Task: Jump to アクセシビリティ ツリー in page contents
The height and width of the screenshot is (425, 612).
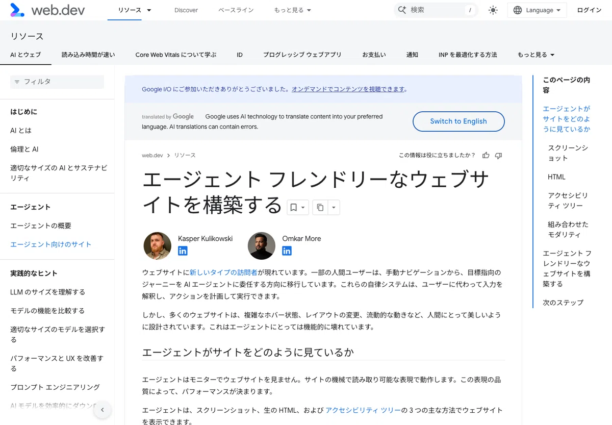Action: (x=568, y=201)
